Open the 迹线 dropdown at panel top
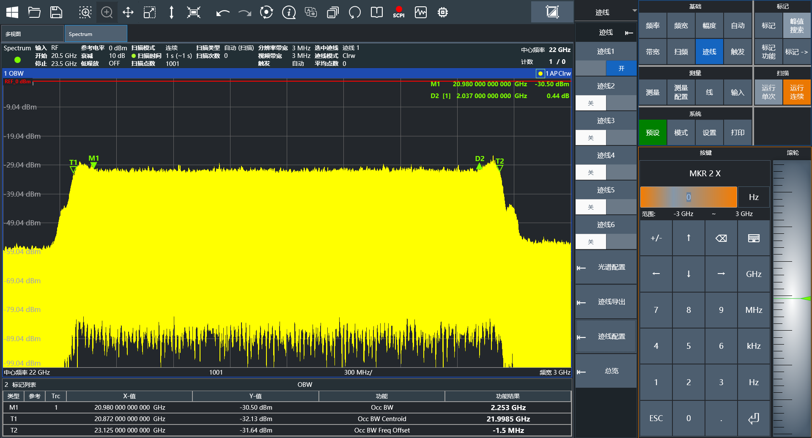812x438 pixels. click(x=606, y=12)
